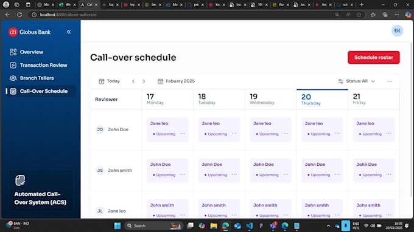This screenshot has height=232, width=414.
Task: Go to Branch Tellers
Action: (x=32, y=78)
